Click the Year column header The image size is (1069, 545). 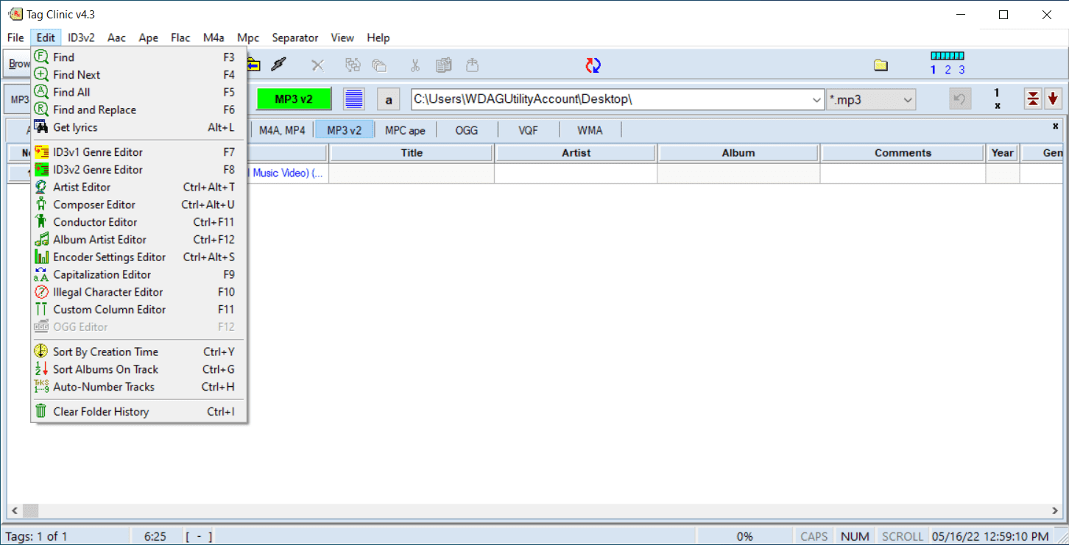[1003, 153]
